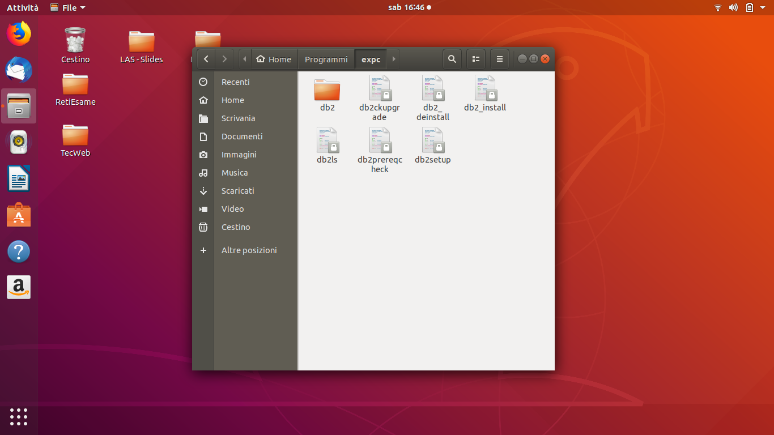Image resolution: width=774 pixels, height=435 pixels.
Task: Open the TecWeb desktop folder
Action: pyautogui.click(x=75, y=136)
